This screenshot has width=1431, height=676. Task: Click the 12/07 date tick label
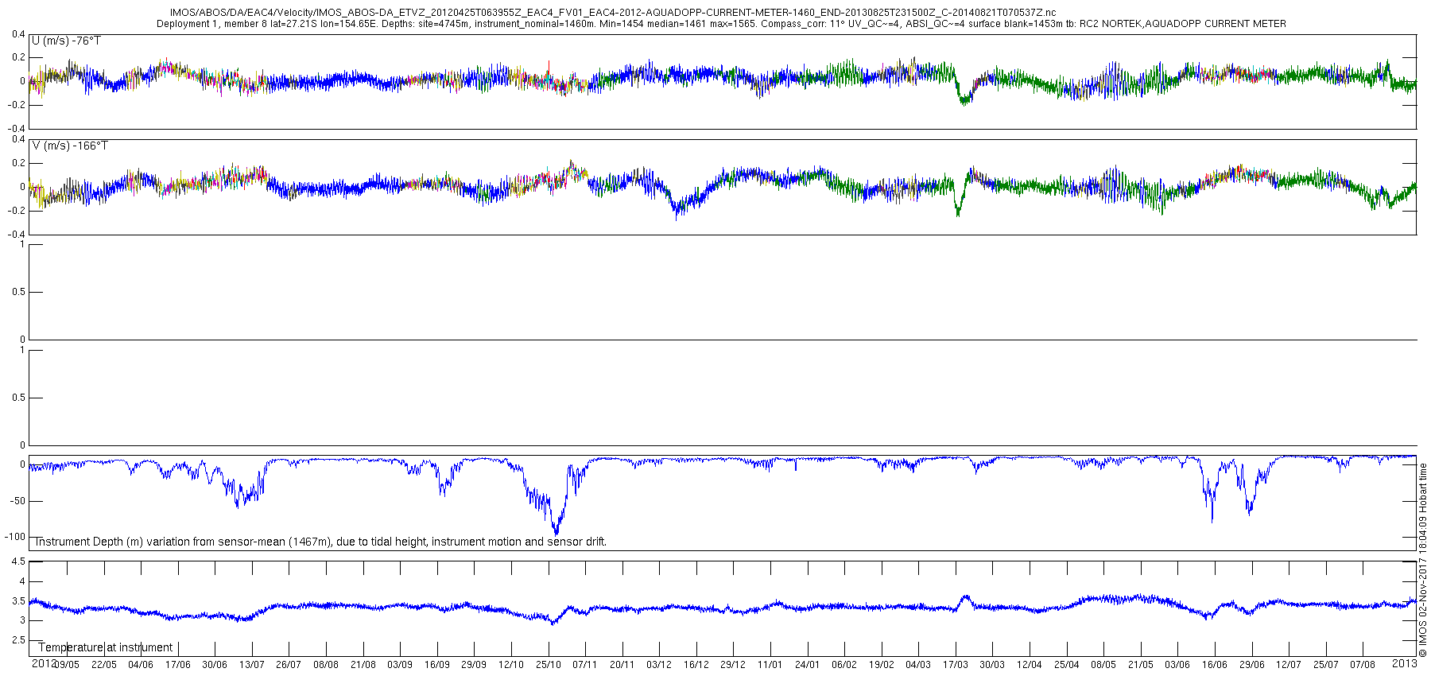1289,665
